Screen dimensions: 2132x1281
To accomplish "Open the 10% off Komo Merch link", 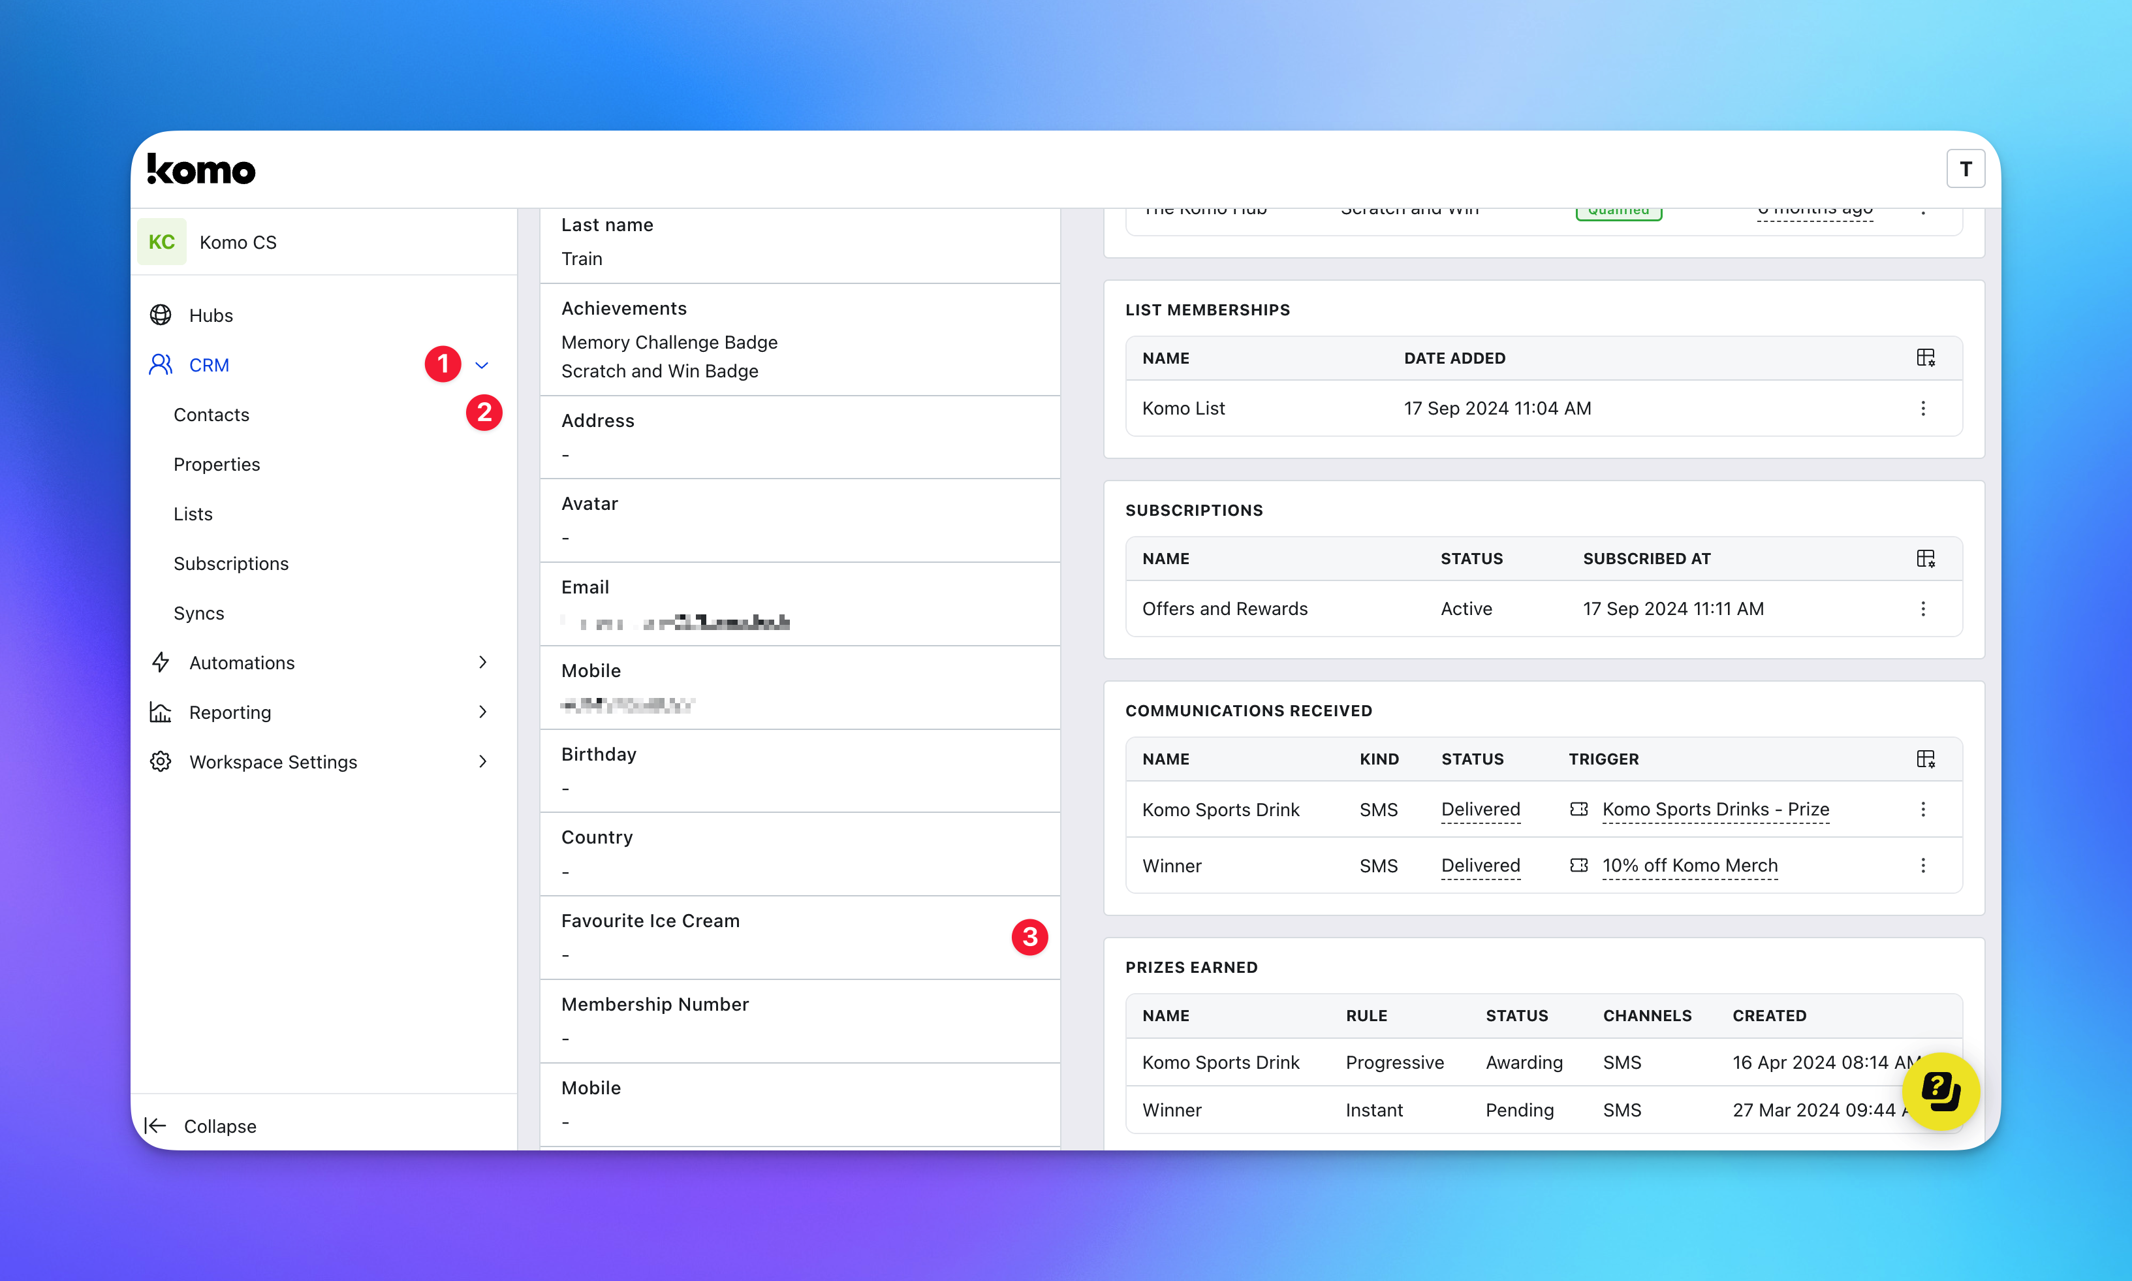I will click(x=1689, y=865).
